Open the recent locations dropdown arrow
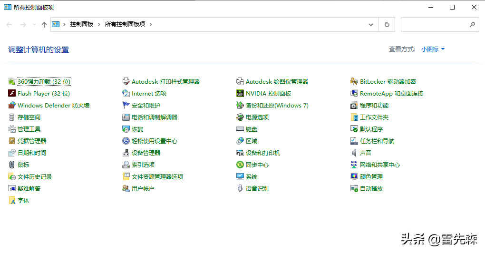The image size is (485, 253). point(34,24)
